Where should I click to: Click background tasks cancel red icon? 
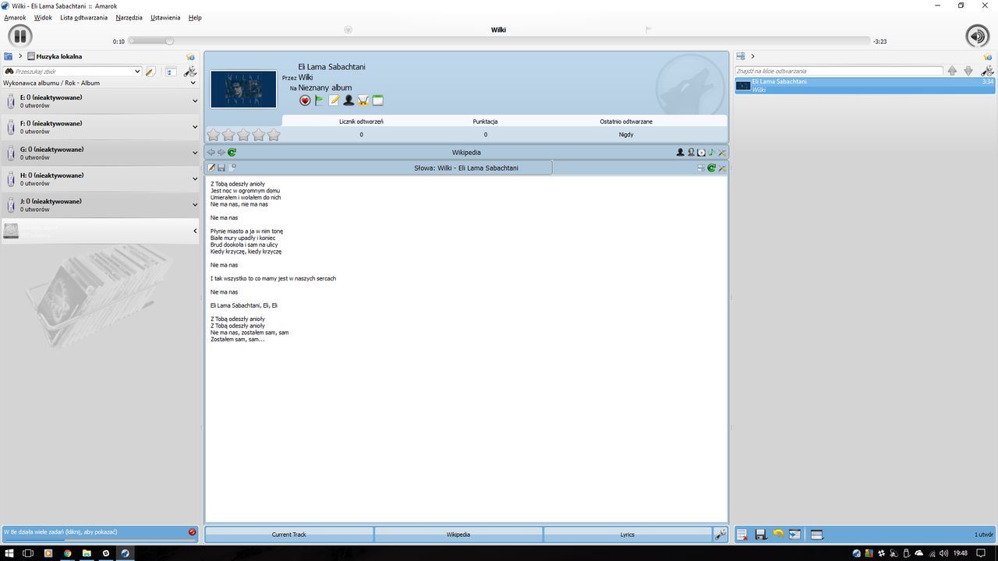(193, 532)
